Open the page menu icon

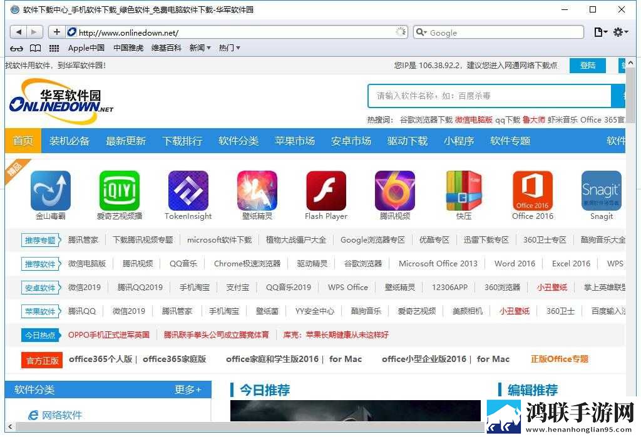600,32
